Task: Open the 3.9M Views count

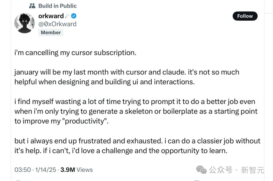Action: (76, 170)
